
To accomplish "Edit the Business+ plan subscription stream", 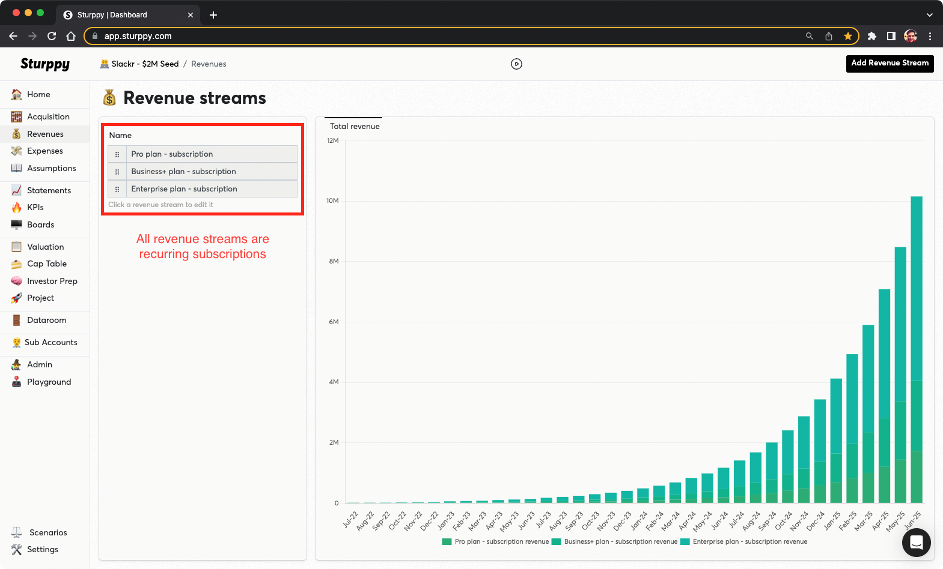I will click(x=183, y=172).
